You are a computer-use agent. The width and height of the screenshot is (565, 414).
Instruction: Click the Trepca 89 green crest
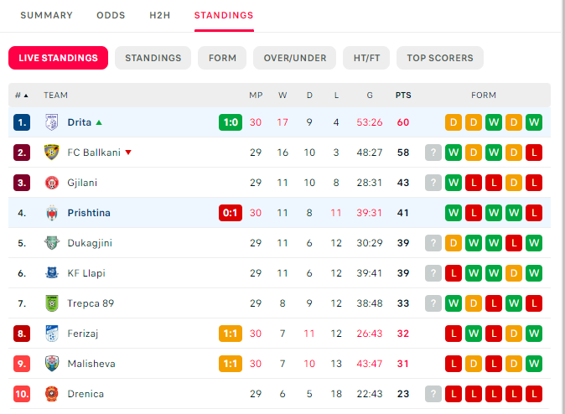click(x=52, y=303)
